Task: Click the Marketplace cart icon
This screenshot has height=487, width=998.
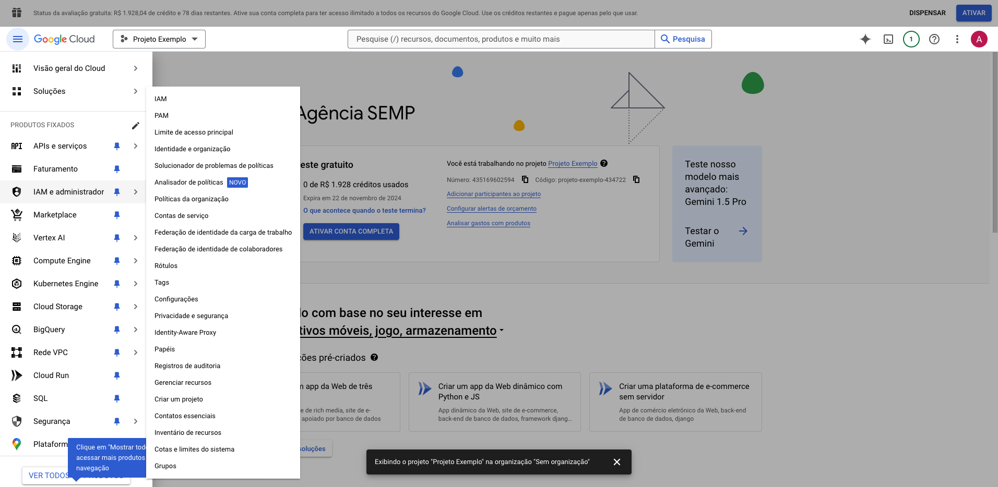Action: pos(17,215)
